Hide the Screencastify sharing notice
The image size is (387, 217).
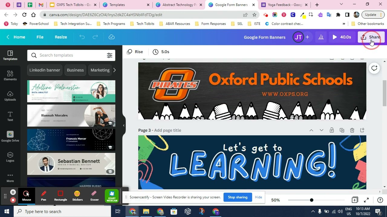259,197
